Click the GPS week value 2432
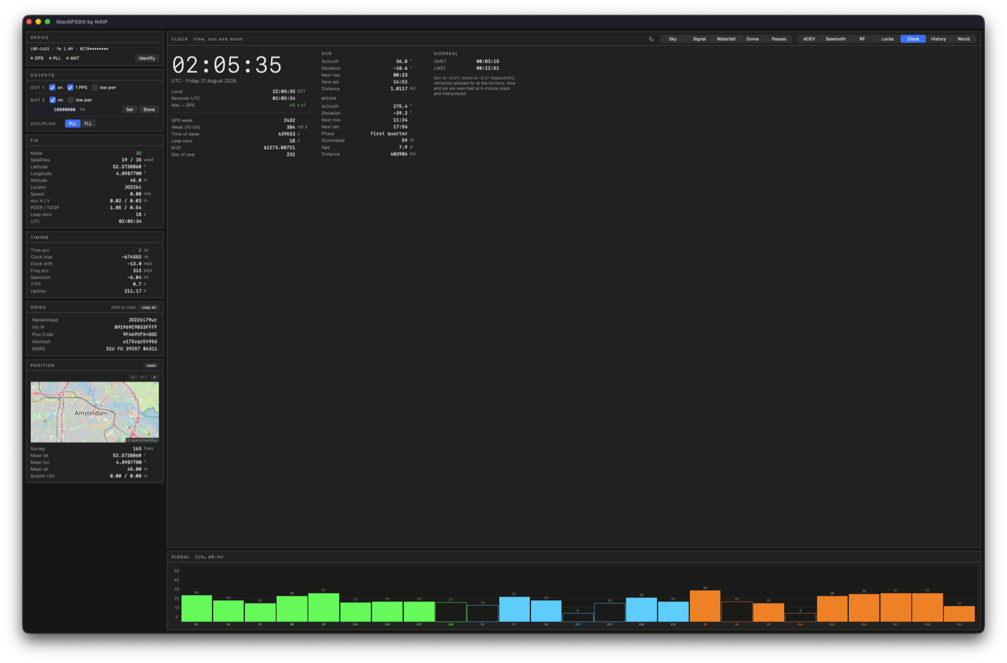Image resolution: width=1007 pixels, height=663 pixels. click(x=290, y=120)
